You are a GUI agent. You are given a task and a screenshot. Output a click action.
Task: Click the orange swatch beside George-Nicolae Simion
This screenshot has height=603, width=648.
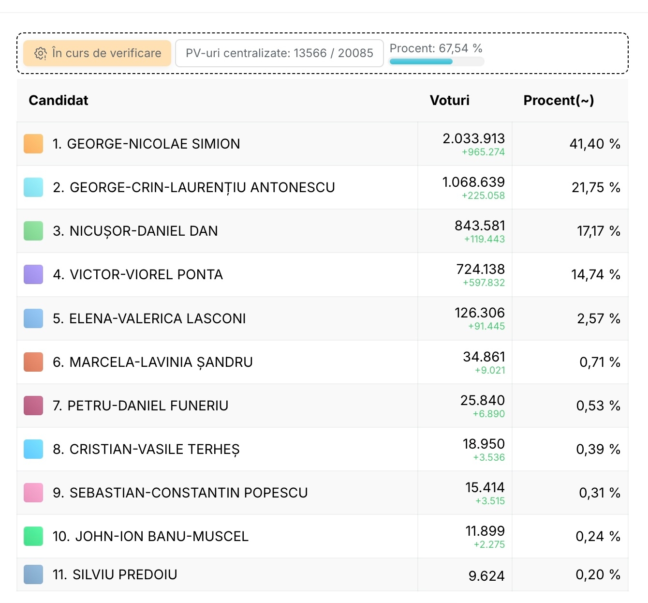[x=33, y=144]
